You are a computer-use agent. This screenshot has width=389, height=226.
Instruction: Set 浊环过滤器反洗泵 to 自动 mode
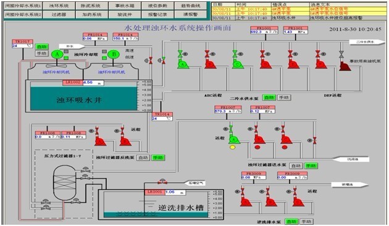tap(143, 158)
